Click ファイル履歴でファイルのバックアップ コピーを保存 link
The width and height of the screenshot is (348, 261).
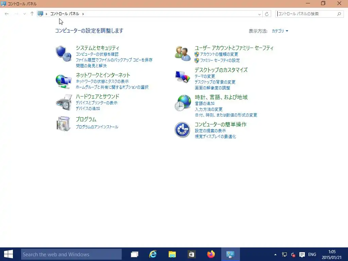114,60
